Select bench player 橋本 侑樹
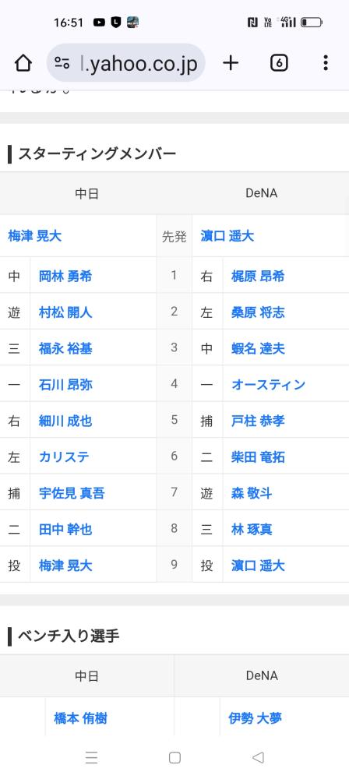The width and height of the screenshot is (349, 779). (x=80, y=718)
